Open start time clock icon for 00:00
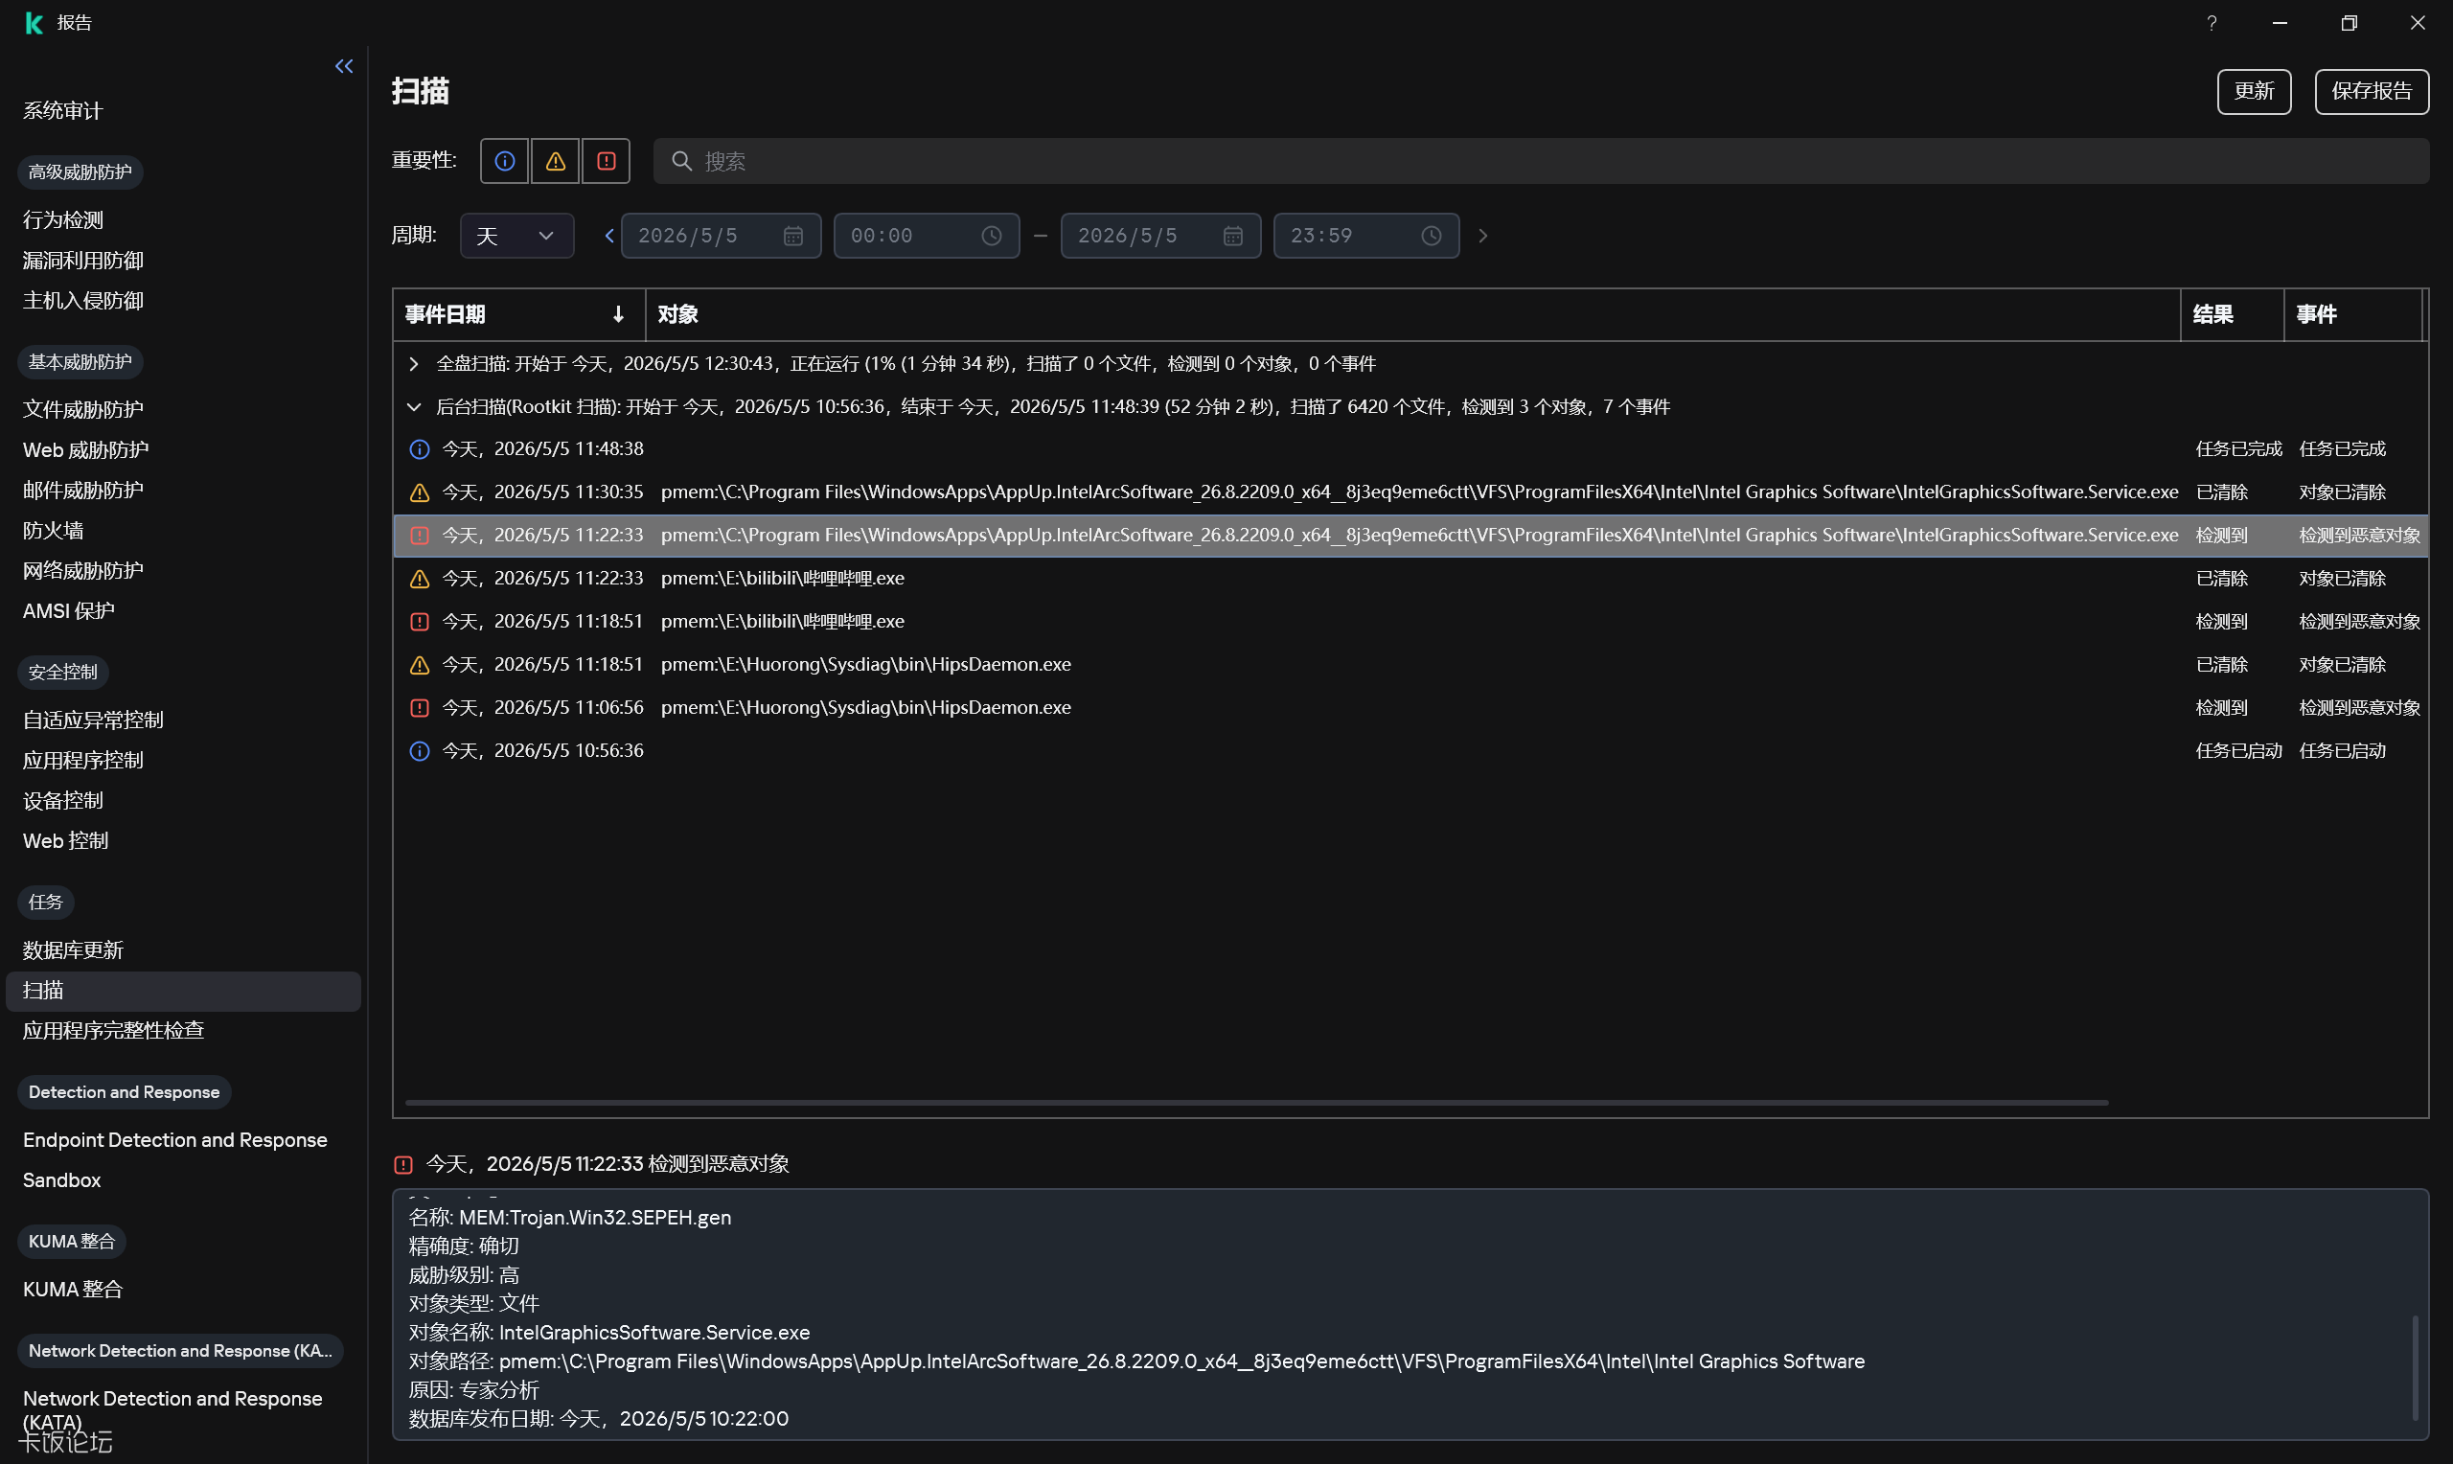 (991, 236)
